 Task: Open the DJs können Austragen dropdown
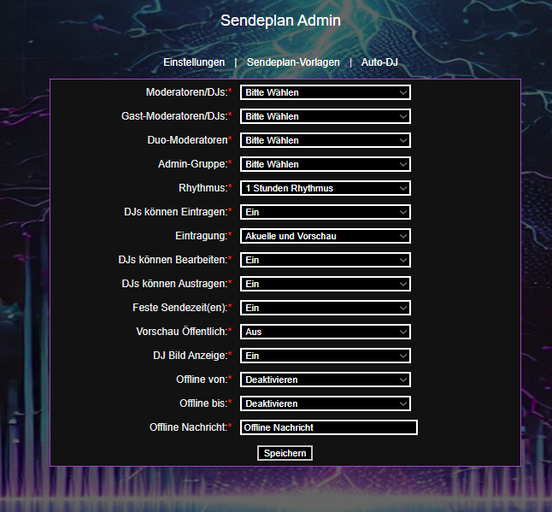click(x=326, y=284)
